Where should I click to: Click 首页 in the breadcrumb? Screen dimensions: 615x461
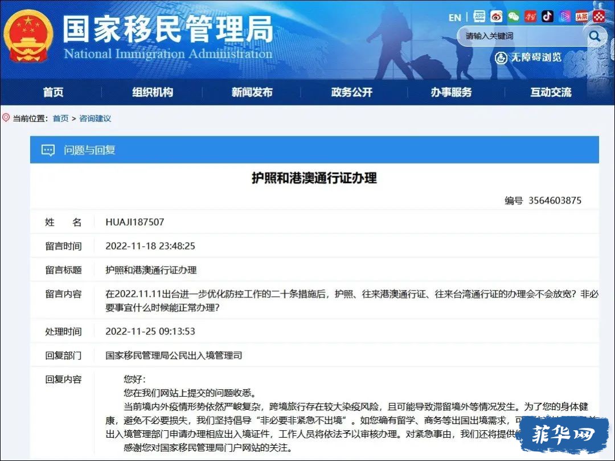60,119
